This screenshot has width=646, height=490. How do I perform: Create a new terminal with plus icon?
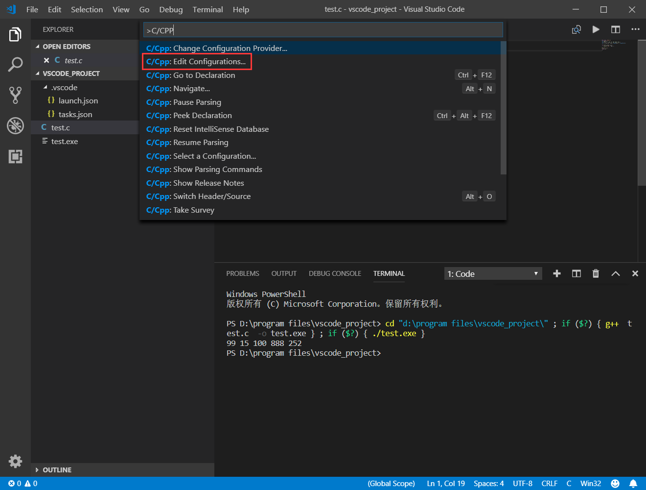557,273
